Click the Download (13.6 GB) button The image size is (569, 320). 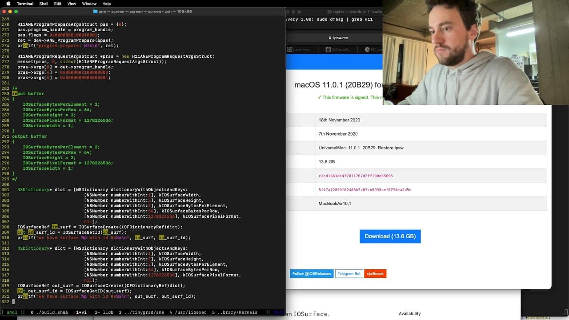point(390,236)
